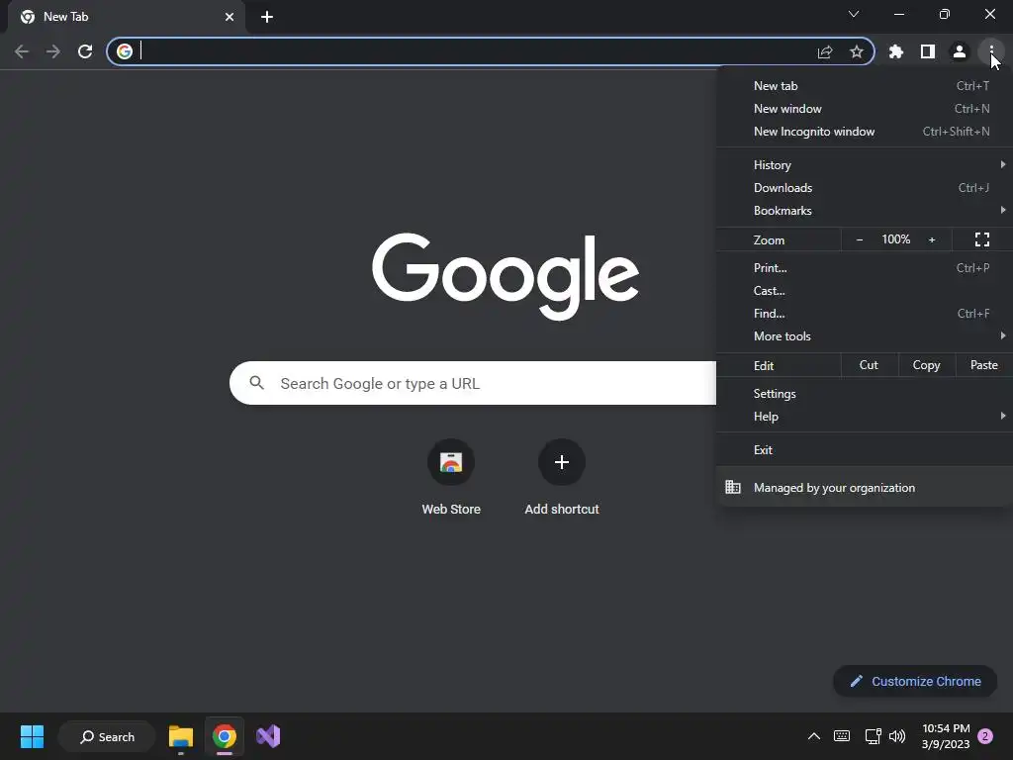Open notification center badge
The image size is (1013, 760).
coord(985,736)
